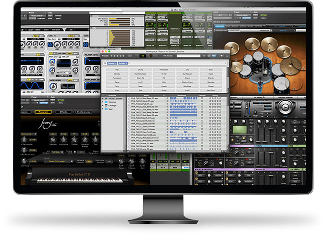Viewport: 325px width, 235px height.
Task: Click the magnifier search icon in Workspace
Action: (105, 63)
